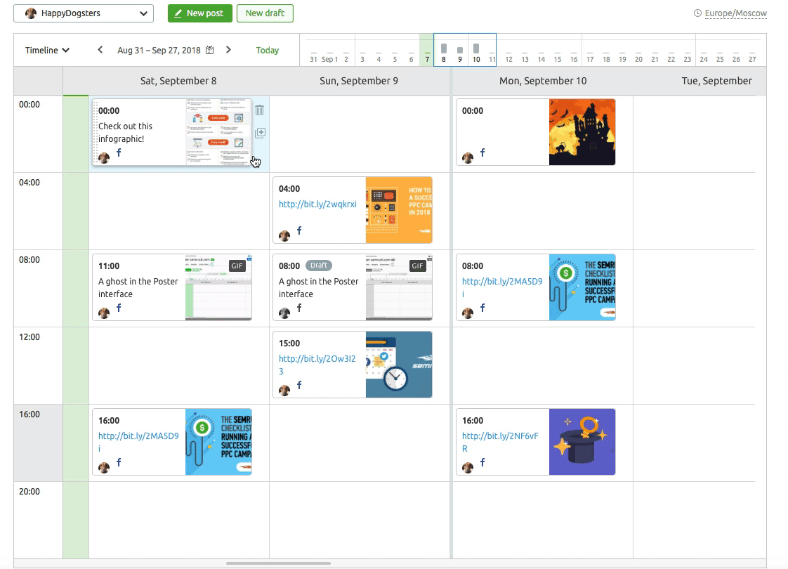
Task: Jump to Today in the calendar
Action: coord(268,51)
